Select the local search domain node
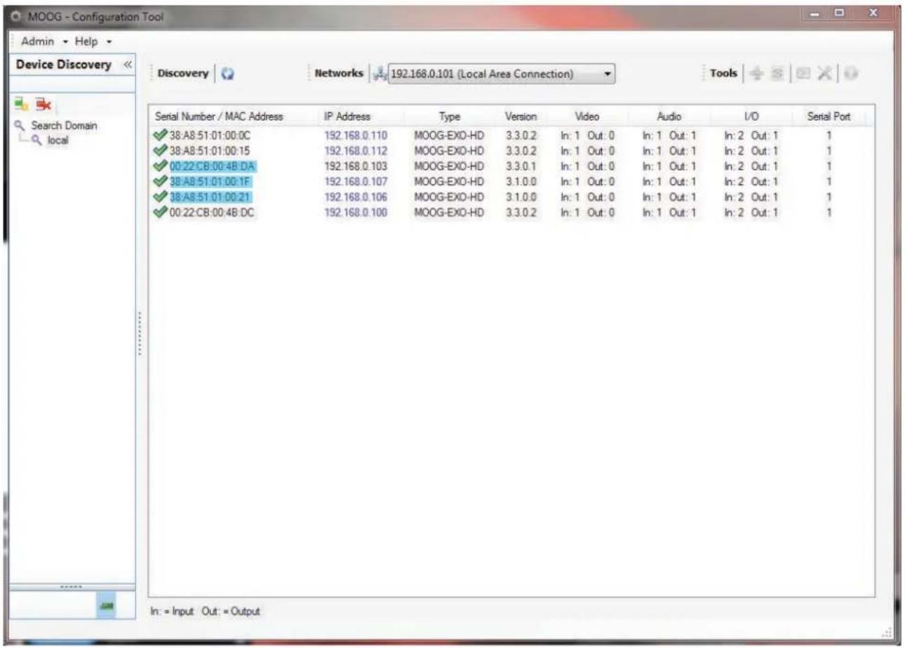The width and height of the screenshot is (905, 648). 58,140
